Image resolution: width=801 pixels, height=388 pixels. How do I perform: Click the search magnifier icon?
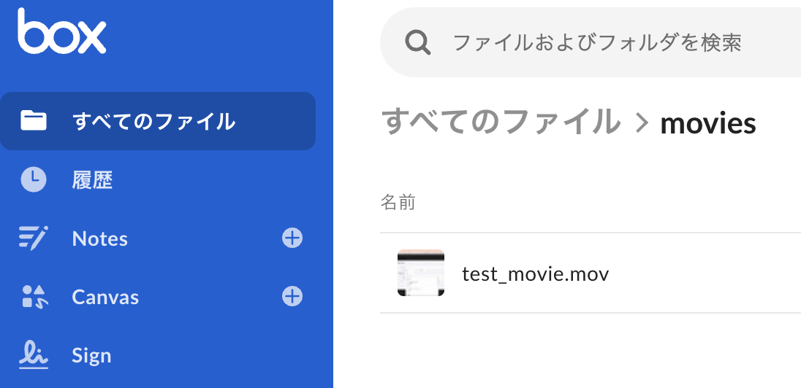(418, 42)
